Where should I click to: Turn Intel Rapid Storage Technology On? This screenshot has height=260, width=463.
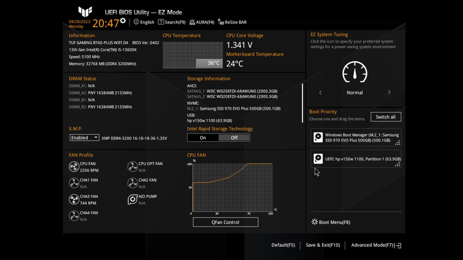(x=203, y=138)
